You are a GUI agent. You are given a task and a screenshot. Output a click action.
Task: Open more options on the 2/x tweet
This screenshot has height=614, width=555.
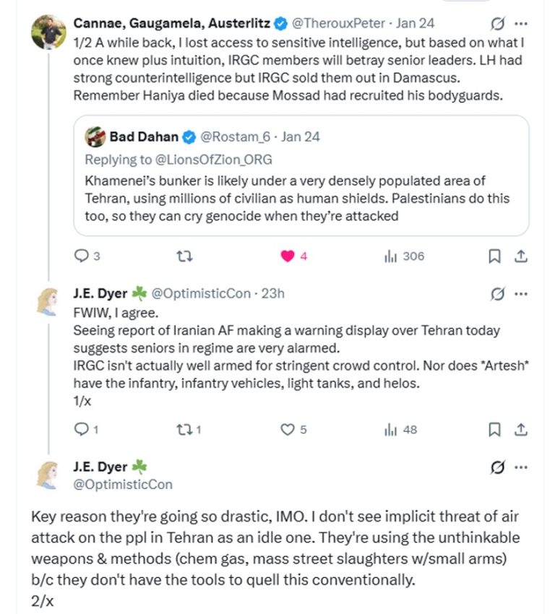tap(521, 467)
